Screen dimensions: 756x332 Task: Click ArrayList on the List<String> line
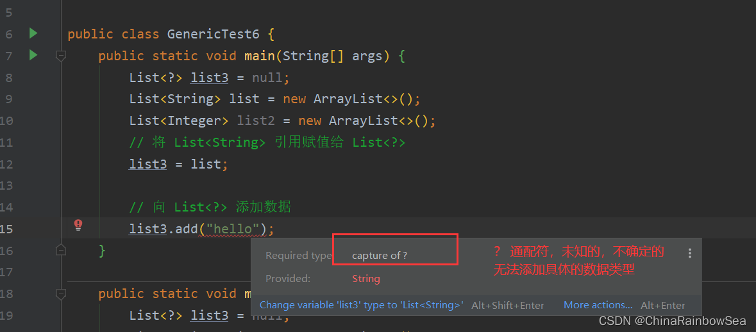click(x=348, y=99)
